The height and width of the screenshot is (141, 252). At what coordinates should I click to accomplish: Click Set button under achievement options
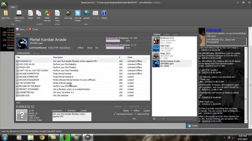(134, 119)
